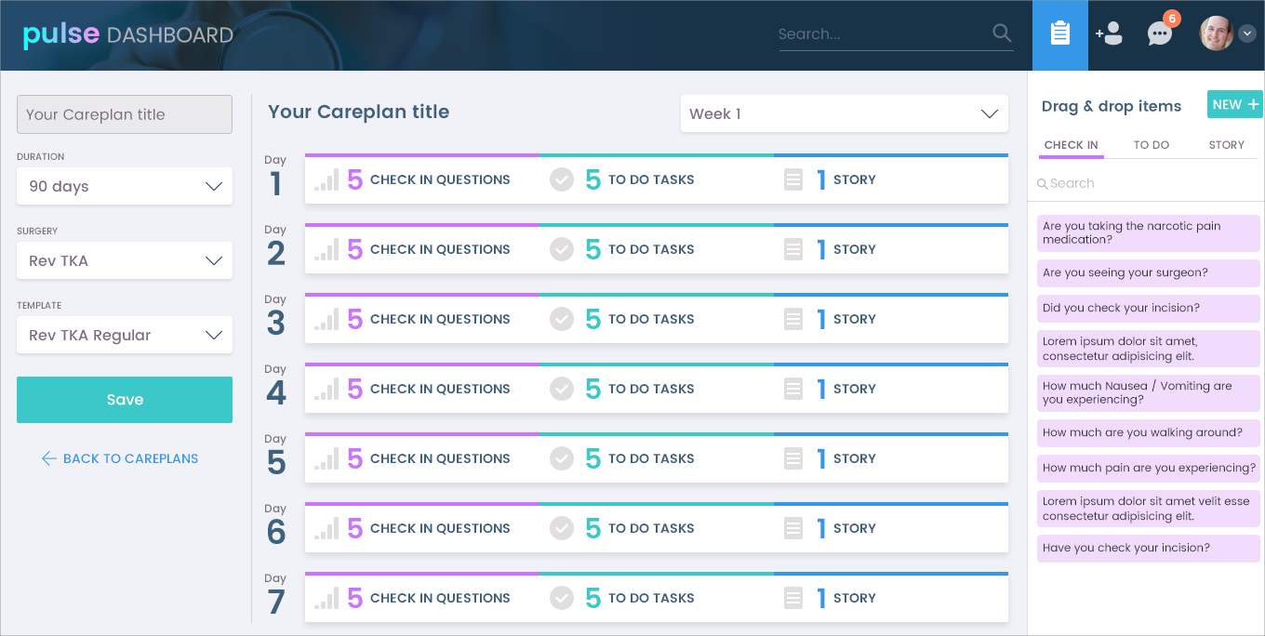Click the Your Careplan title input
Image resolution: width=1265 pixels, height=636 pixels.
(125, 114)
